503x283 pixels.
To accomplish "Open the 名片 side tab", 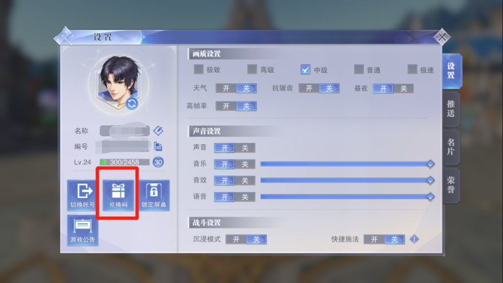I will tap(451, 147).
